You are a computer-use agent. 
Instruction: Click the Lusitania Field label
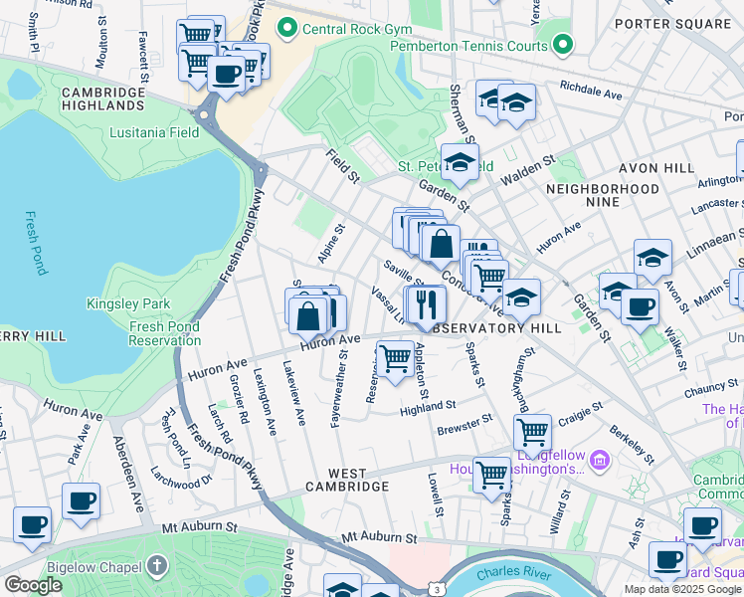[x=154, y=132]
